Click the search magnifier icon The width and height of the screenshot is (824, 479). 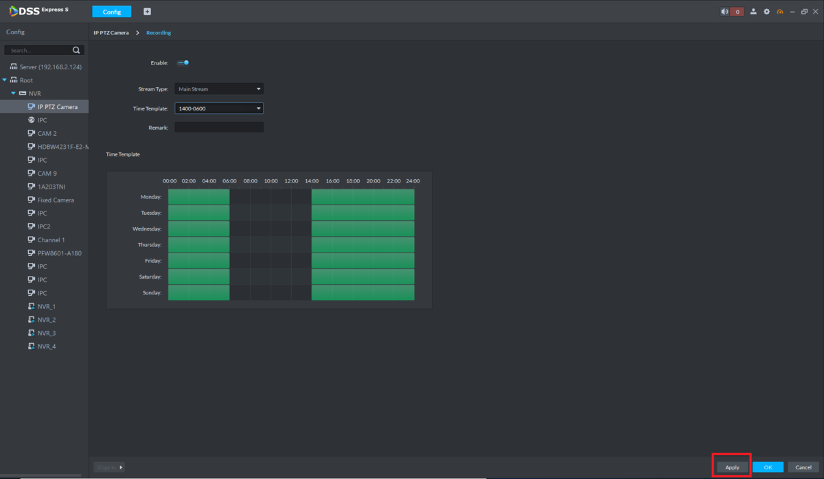(x=76, y=50)
